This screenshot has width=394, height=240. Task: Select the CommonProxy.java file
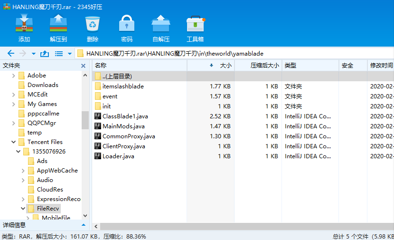[129, 136]
